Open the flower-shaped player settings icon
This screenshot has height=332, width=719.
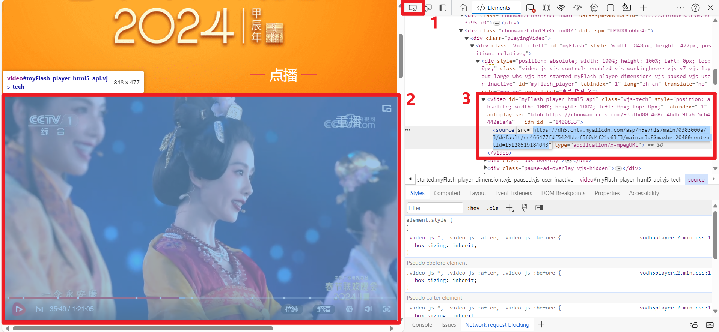(349, 309)
